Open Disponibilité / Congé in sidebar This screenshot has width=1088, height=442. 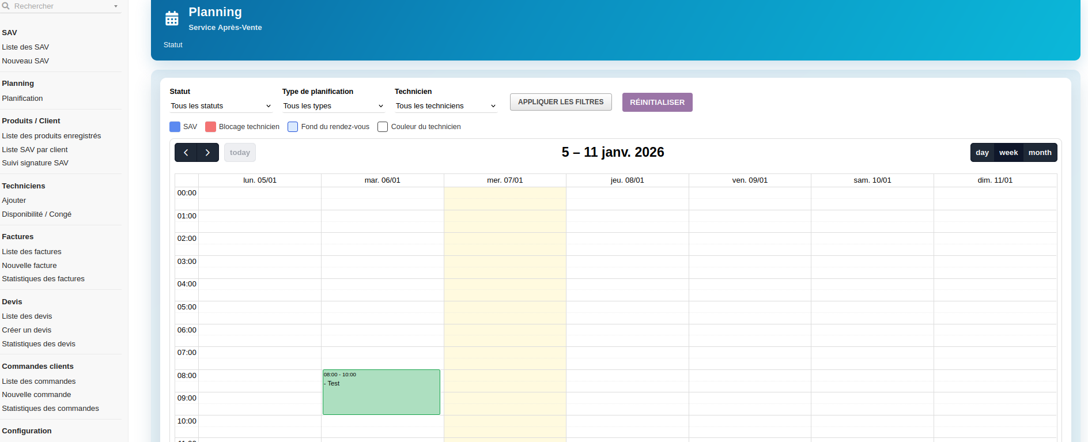pyautogui.click(x=37, y=214)
